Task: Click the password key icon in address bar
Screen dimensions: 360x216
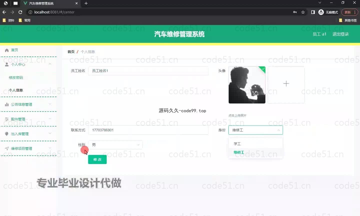Action: (295, 12)
